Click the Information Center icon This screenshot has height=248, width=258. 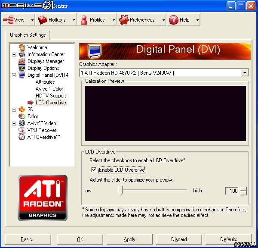tap(22, 54)
